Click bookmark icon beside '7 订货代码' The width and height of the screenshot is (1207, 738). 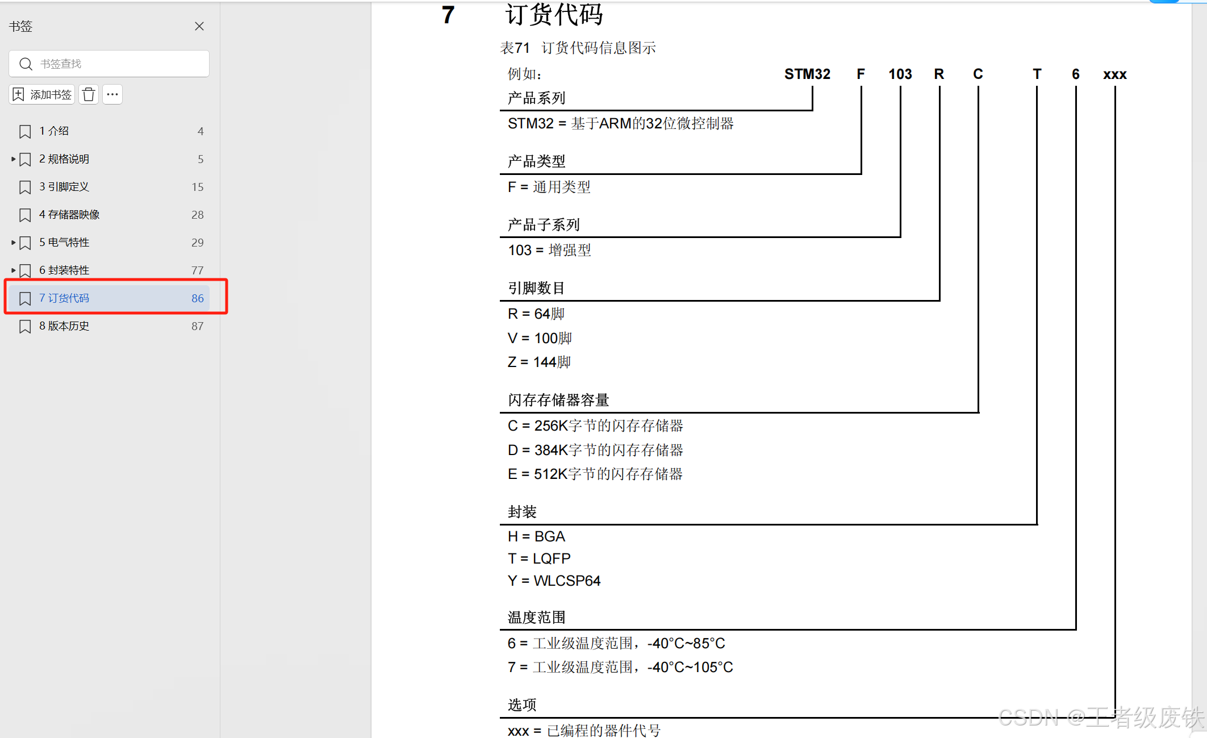25,298
